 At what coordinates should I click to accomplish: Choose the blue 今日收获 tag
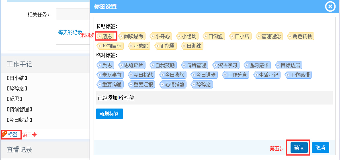(x=173, y=75)
